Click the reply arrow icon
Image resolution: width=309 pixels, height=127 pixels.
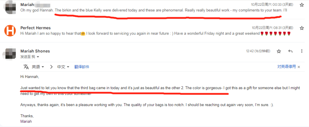tap(290, 51)
